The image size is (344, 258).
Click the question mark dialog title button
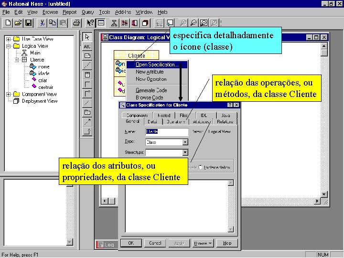tap(230, 105)
